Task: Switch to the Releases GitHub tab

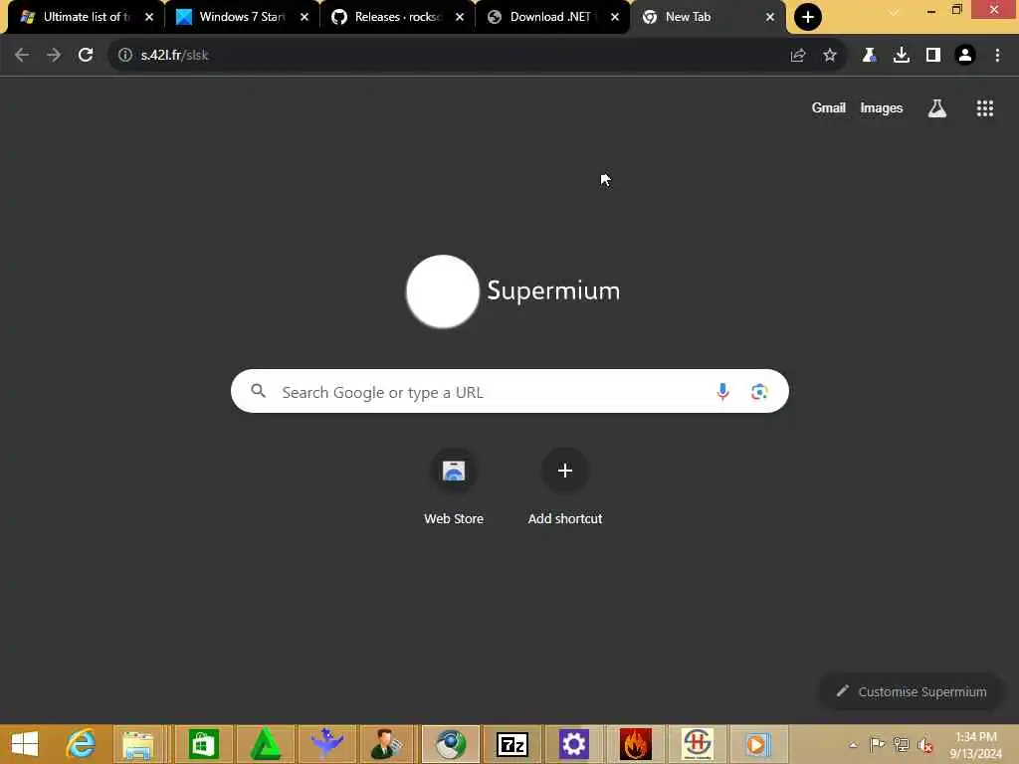Action: 396,17
